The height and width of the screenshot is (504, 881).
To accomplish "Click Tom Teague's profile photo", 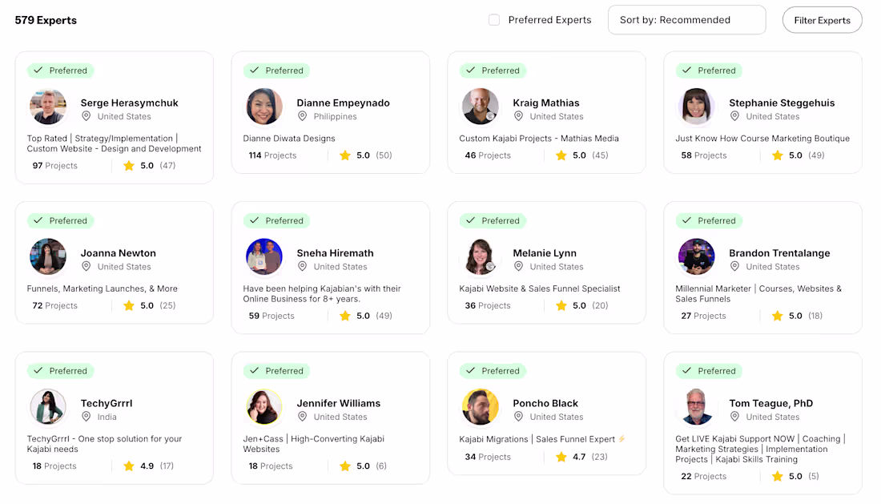I will pyautogui.click(x=697, y=407).
